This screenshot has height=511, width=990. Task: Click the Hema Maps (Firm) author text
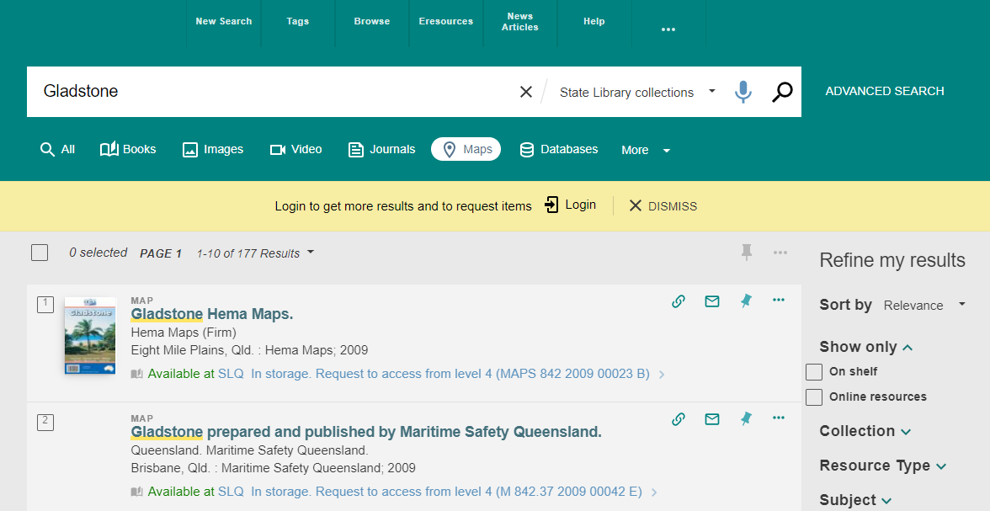[x=184, y=333]
